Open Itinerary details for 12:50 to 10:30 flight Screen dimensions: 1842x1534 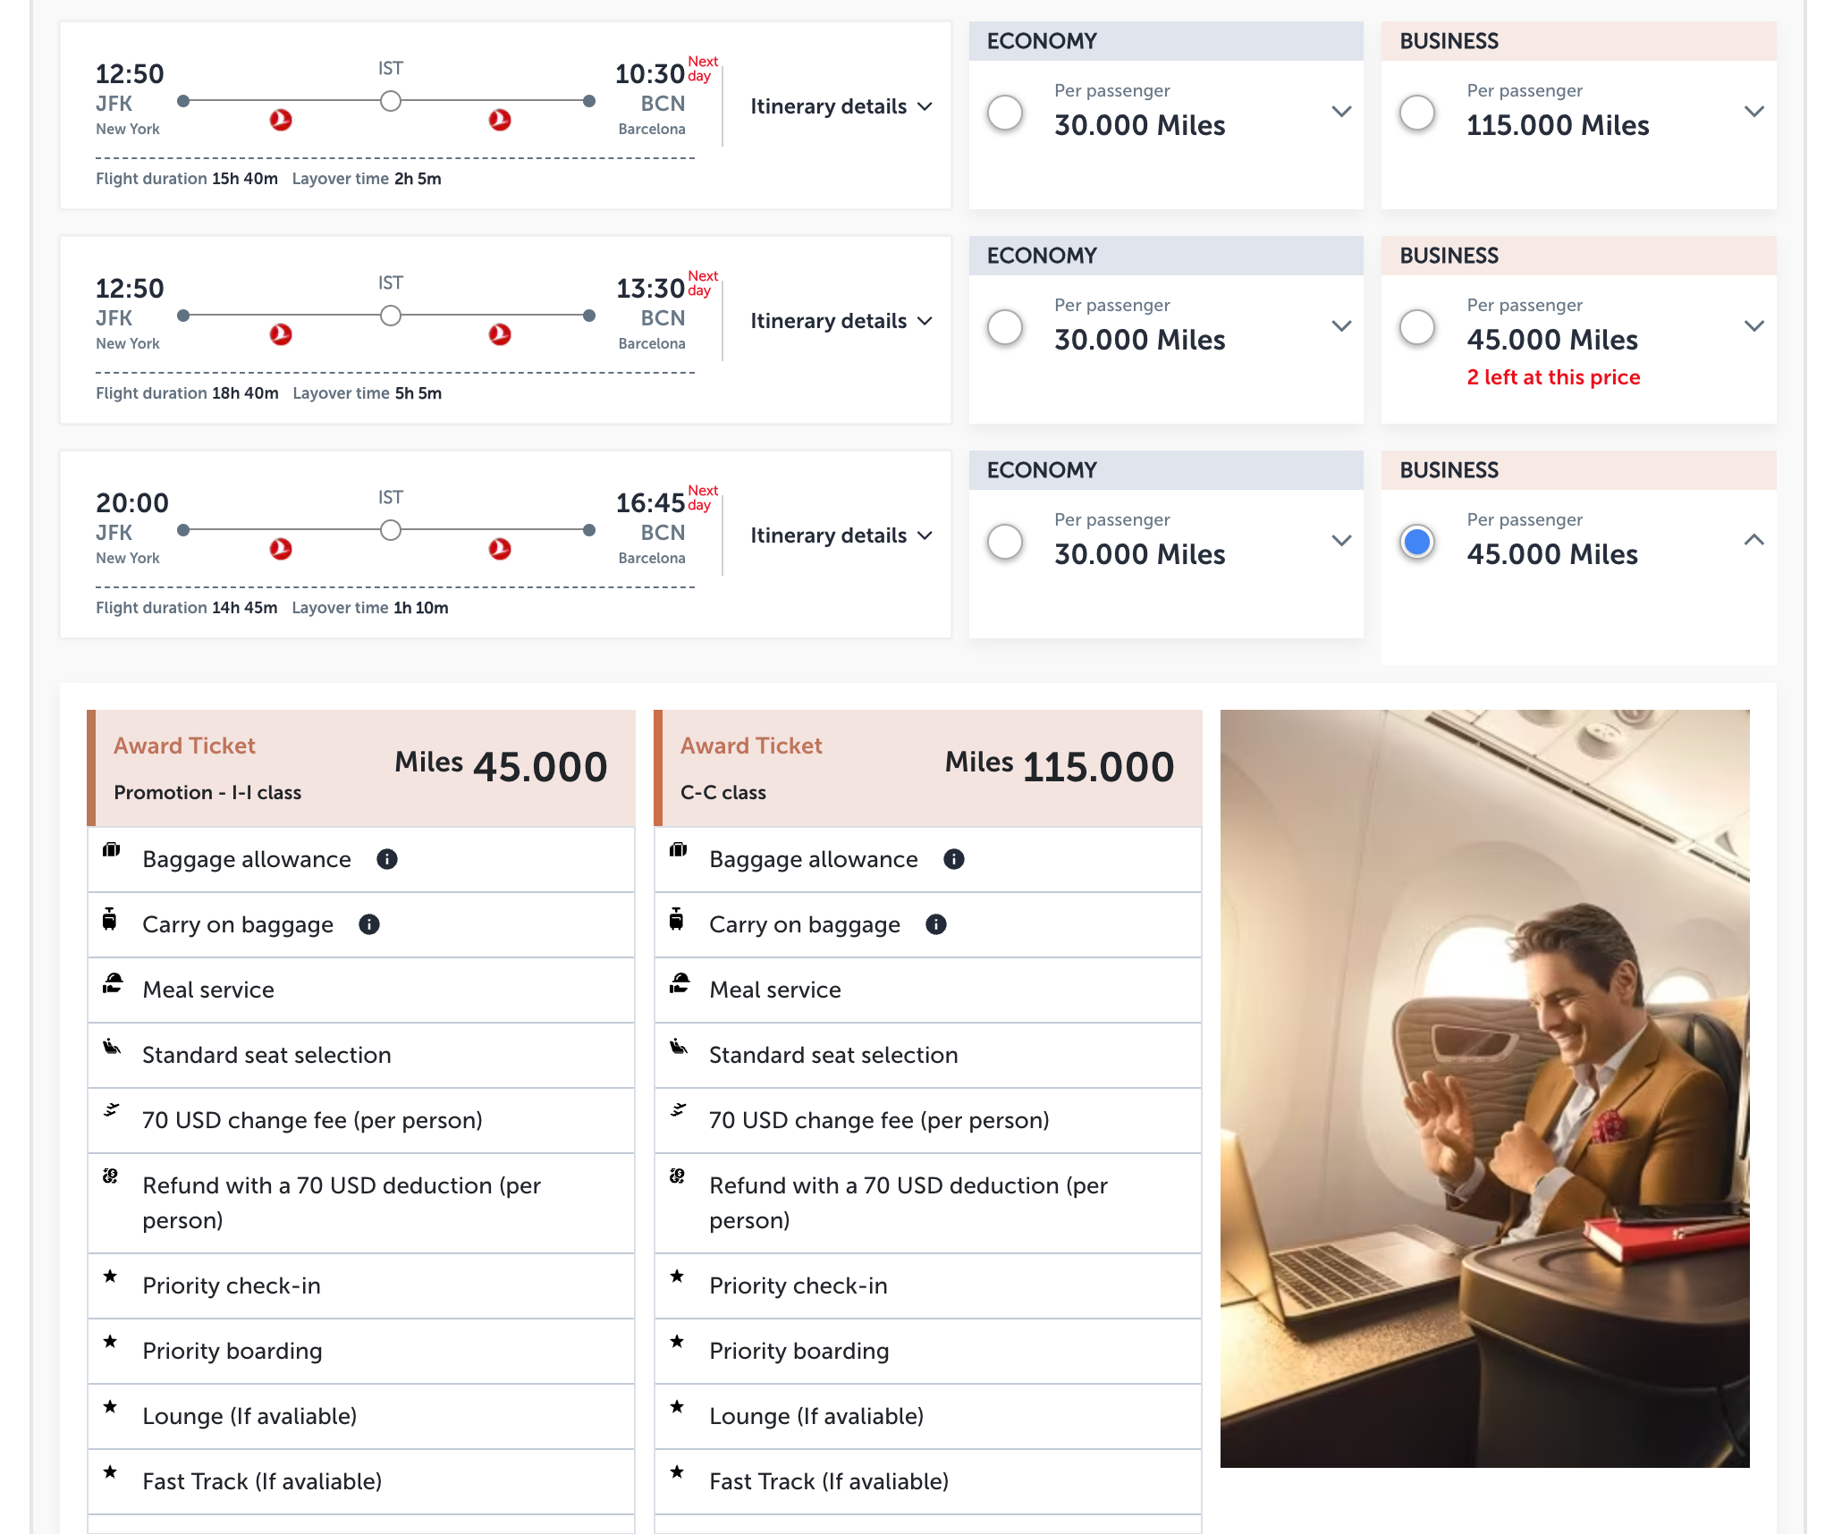(x=841, y=106)
